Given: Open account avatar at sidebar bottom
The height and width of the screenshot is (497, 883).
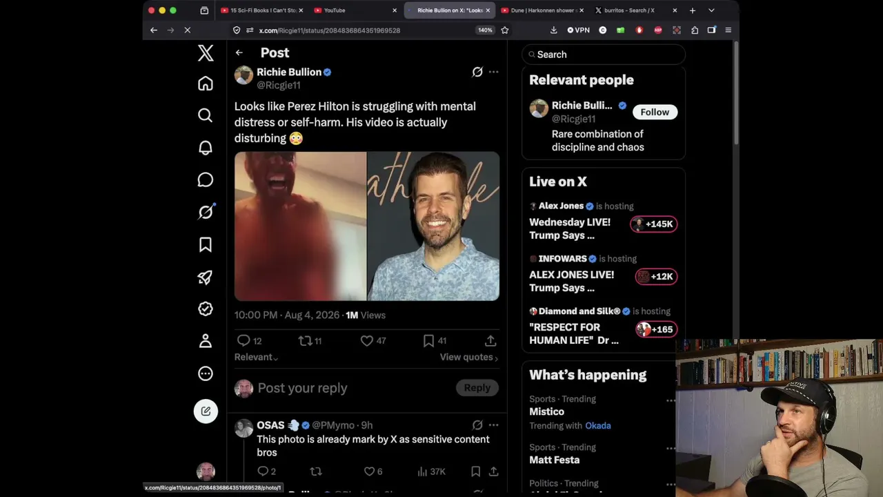Looking at the screenshot, I should pos(206,472).
